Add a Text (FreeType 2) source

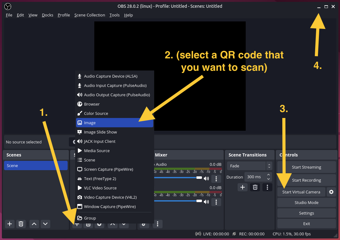pos(114,179)
